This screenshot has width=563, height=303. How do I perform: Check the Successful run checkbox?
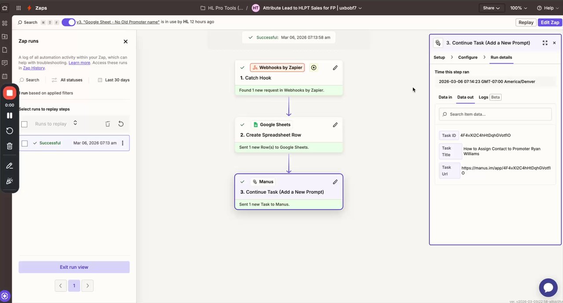coord(24,143)
